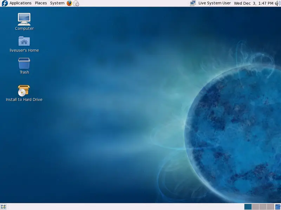Launch Firefox from the top panel

point(69,3)
